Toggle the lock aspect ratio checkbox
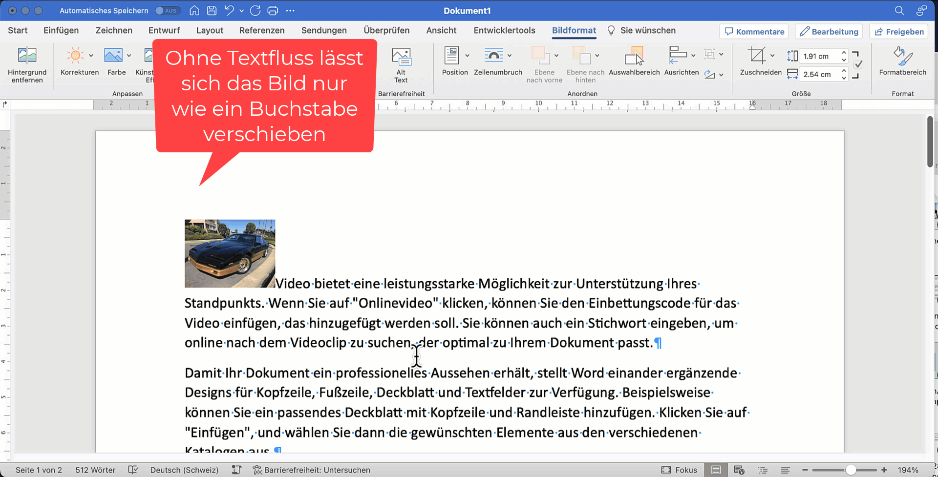 point(858,64)
